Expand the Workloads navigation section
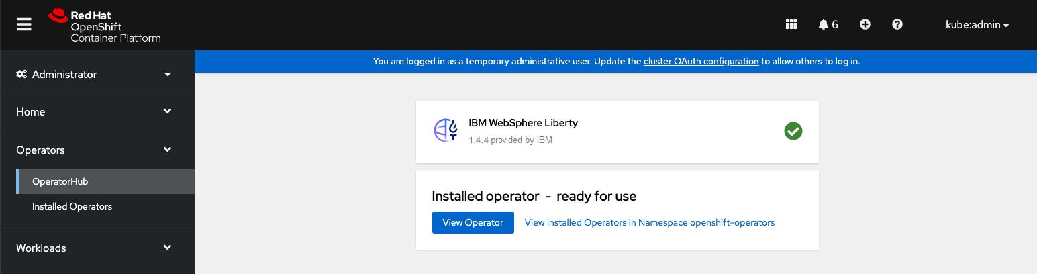Image resolution: width=1037 pixels, height=274 pixels. pyautogui.click(x=97, y=248)
